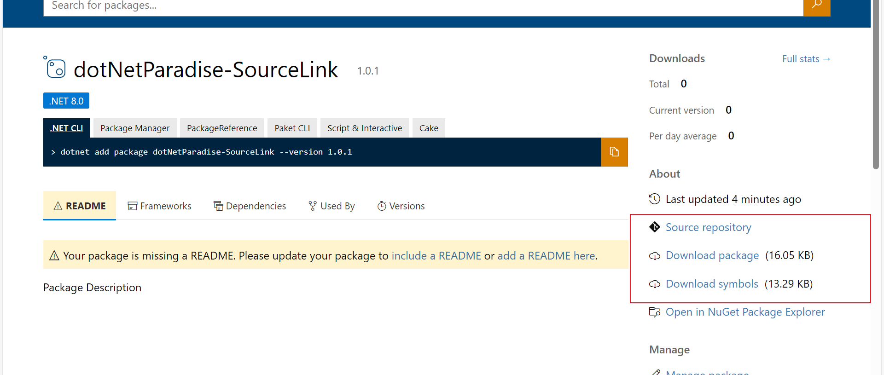Follow the Source repository link
The height and width of the screenshot is (375, 884).
[709, 227]
